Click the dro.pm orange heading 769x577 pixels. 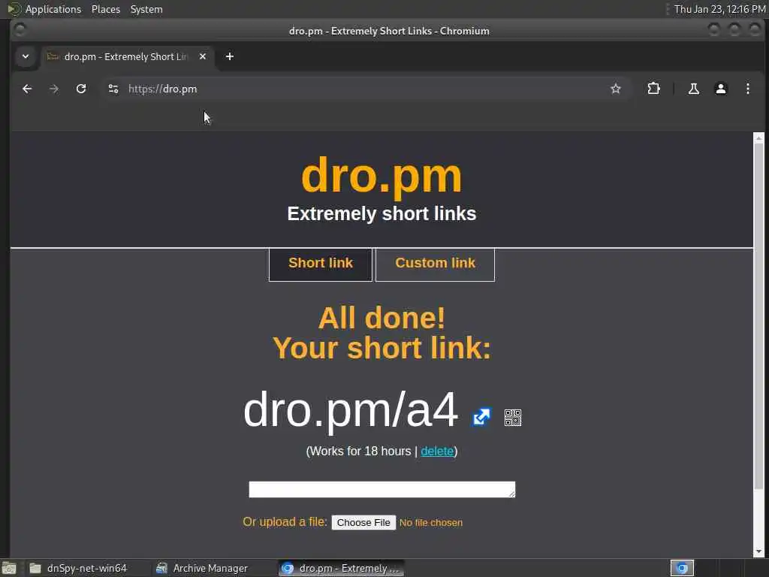pos(381,176)
